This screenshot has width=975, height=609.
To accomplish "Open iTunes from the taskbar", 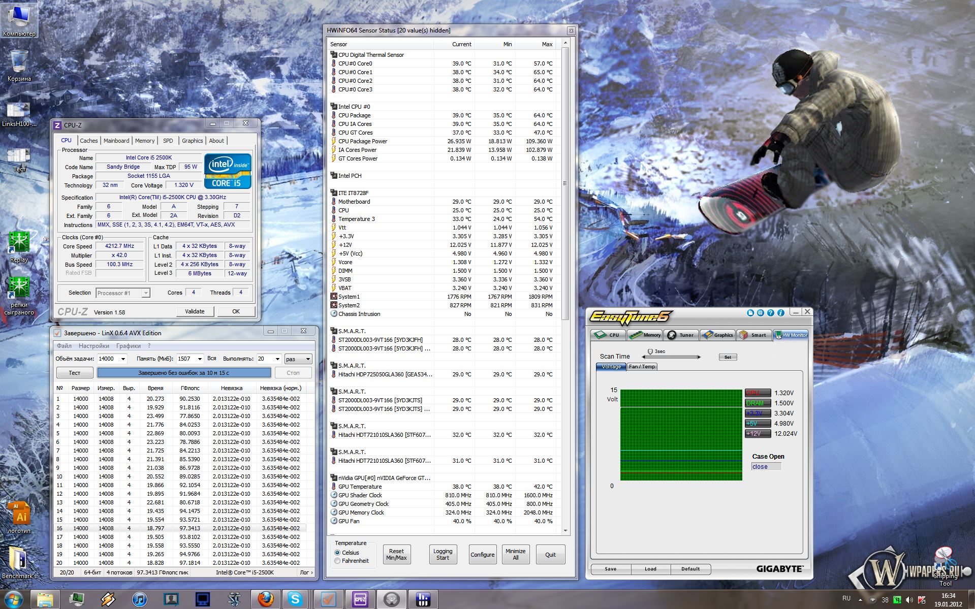I will coord(139,599).
